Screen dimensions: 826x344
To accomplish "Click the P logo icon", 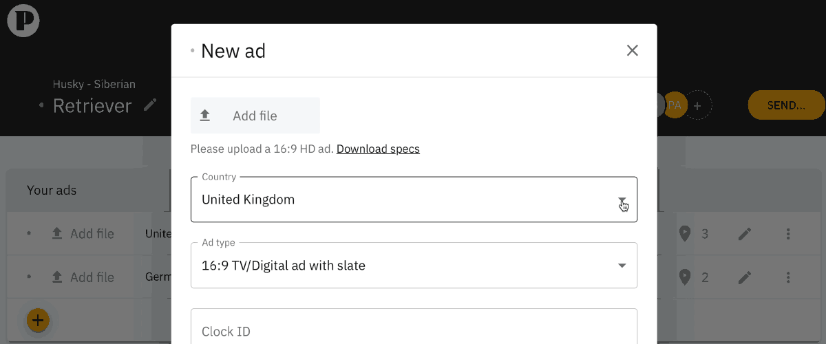I will coord(23,21).
